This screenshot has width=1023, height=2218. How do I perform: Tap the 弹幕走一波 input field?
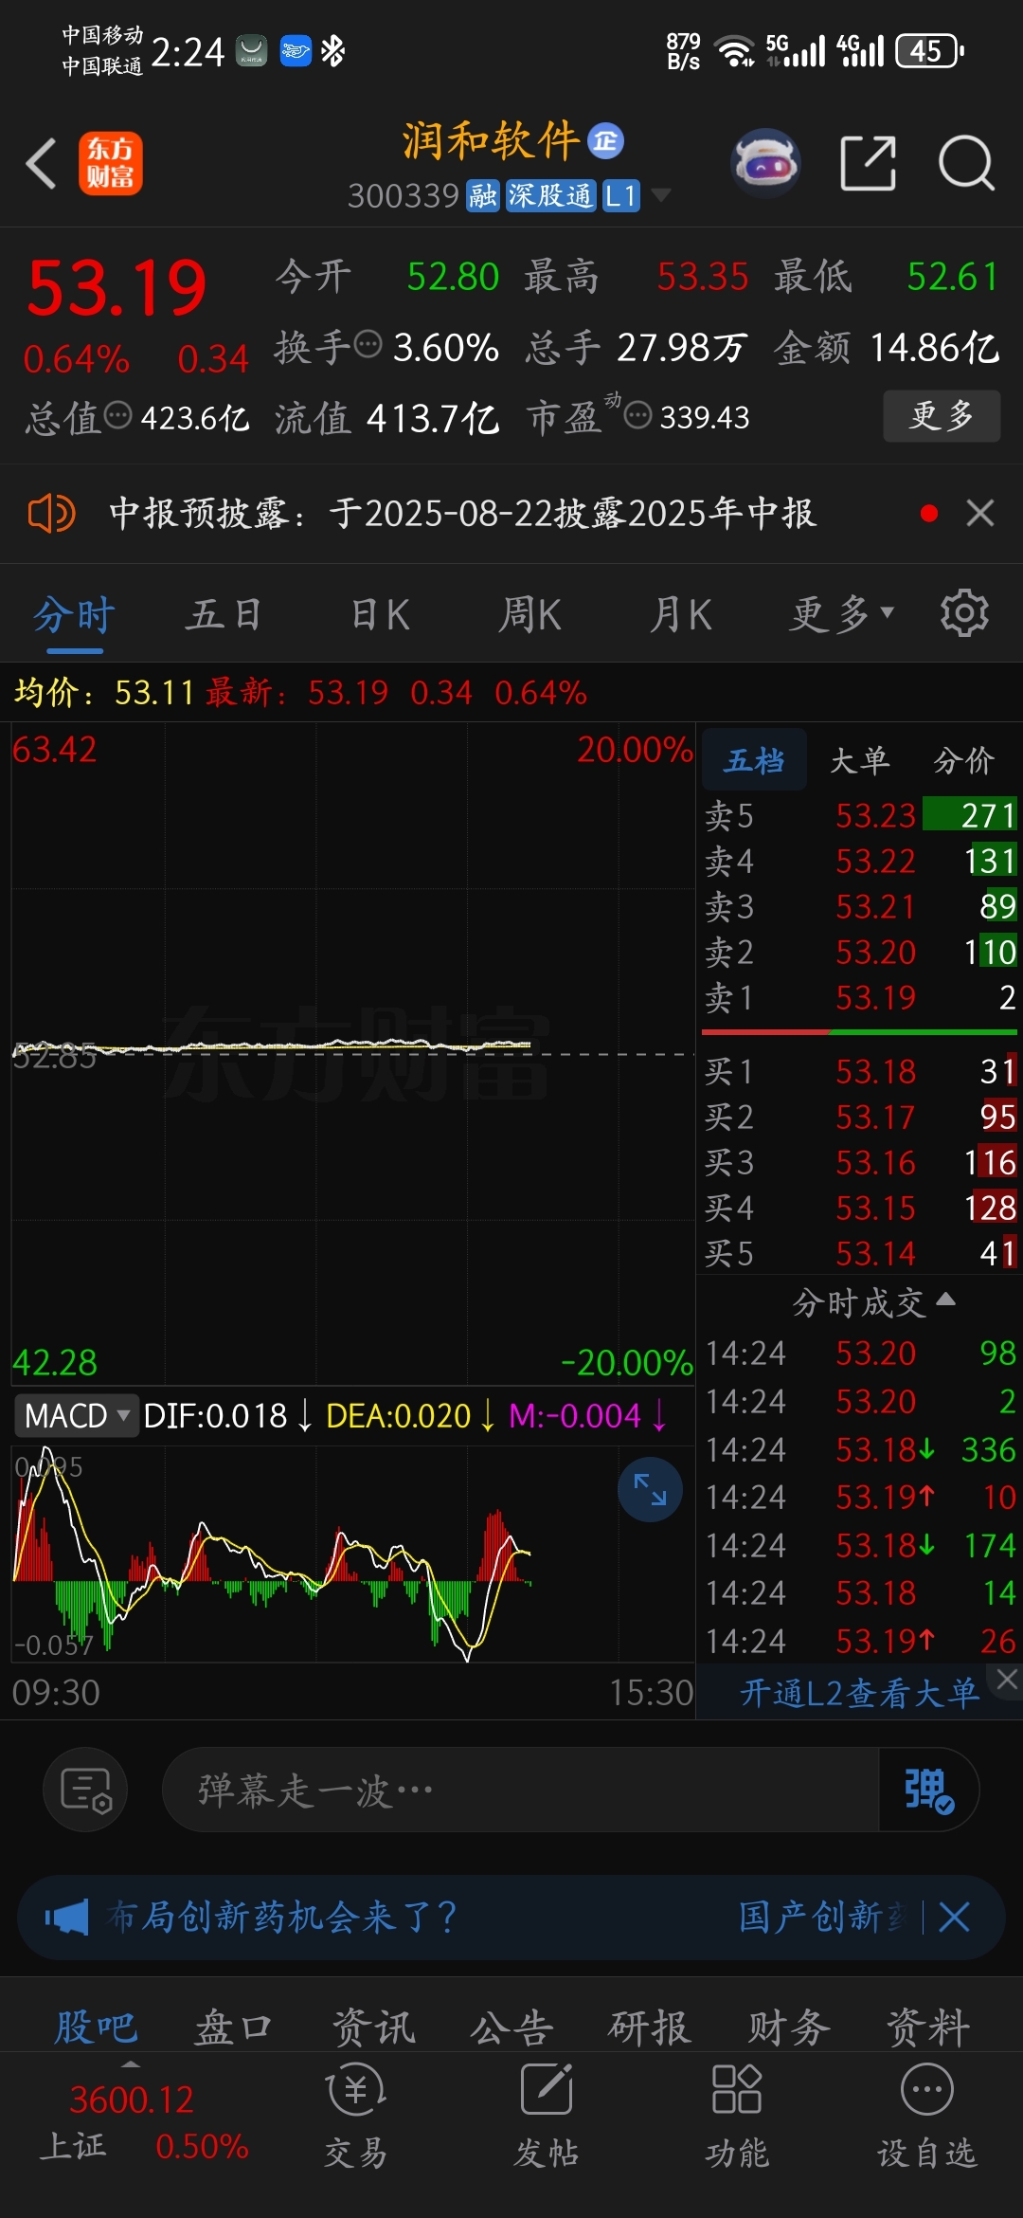(521, 1791)
